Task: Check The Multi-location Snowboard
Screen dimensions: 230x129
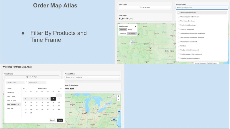Action: 179,58
